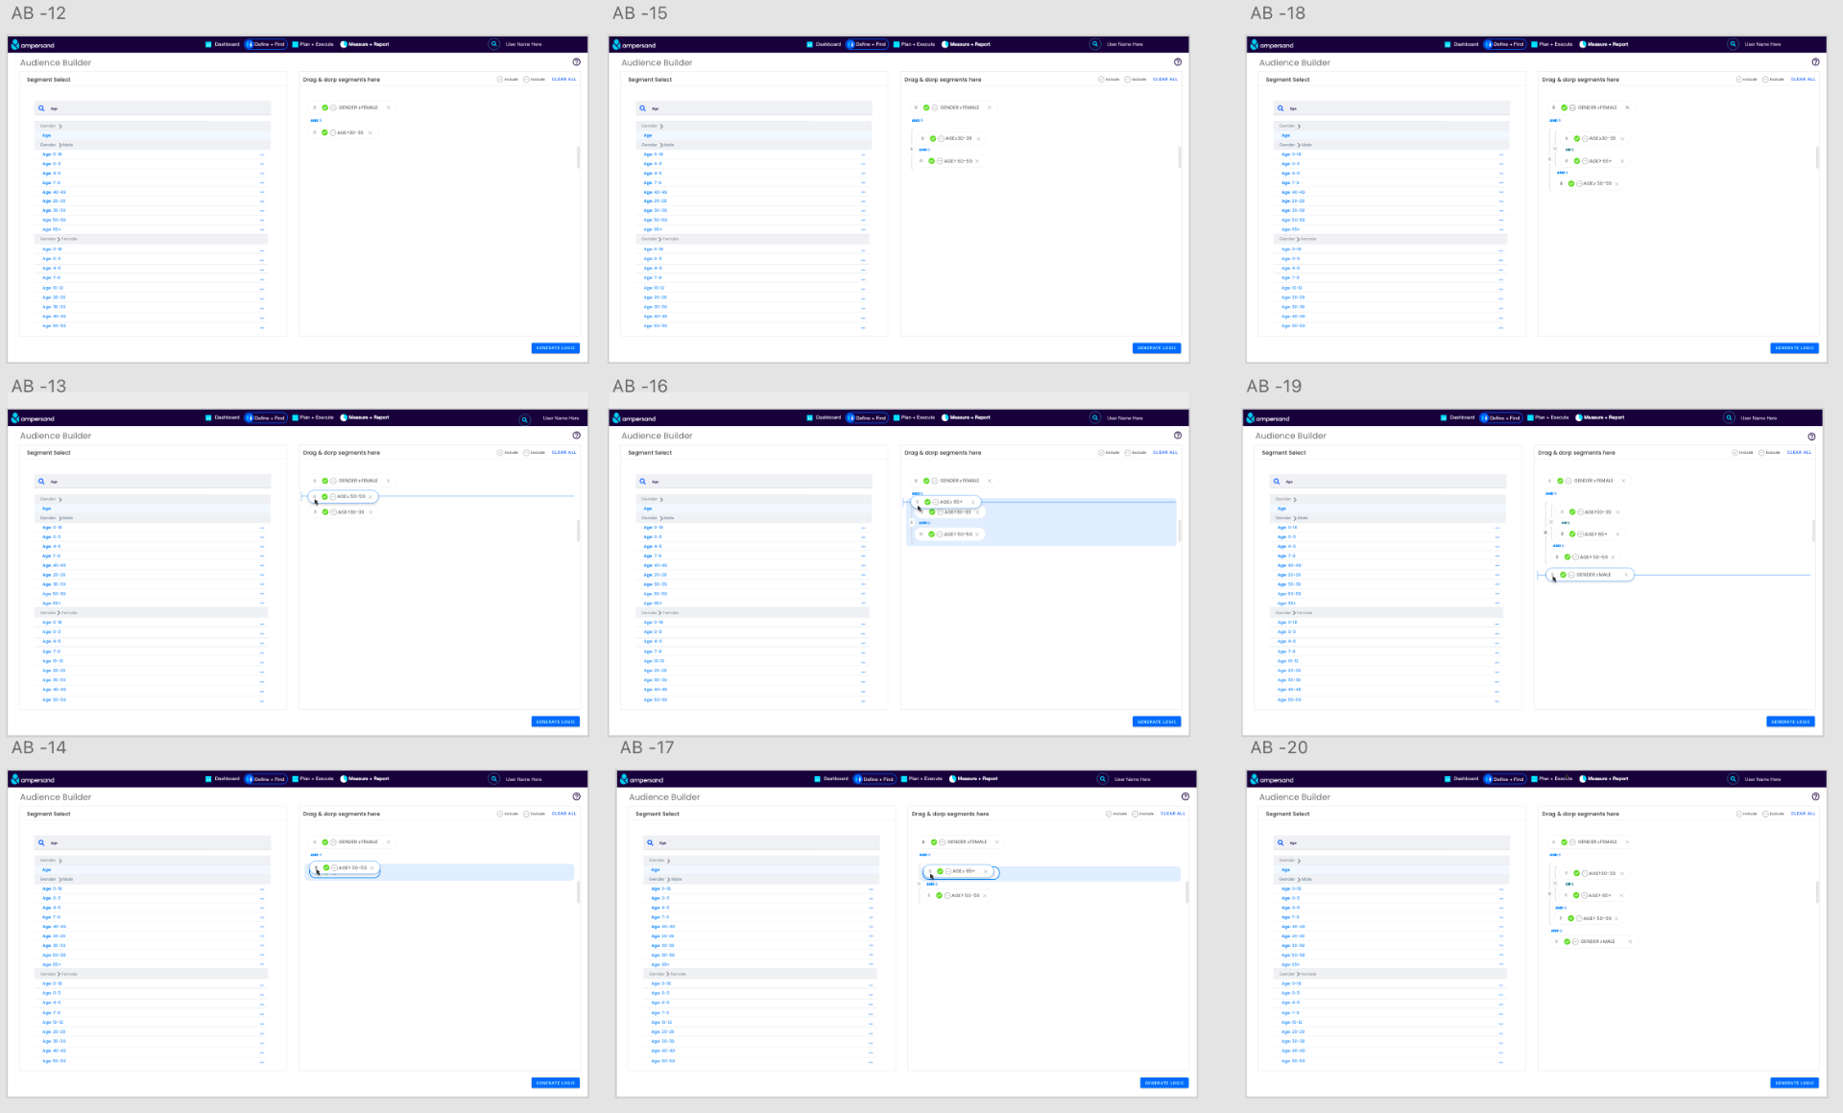Click Generate Logic button in AB-20
Viewport: 1843px width, 1113px height.
1795,1082
